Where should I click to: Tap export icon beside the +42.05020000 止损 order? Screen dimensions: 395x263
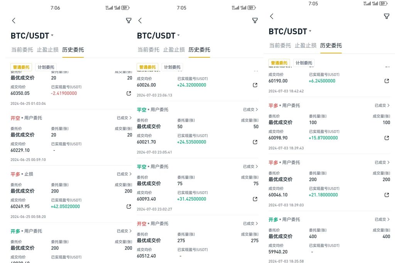pos(128,206)
